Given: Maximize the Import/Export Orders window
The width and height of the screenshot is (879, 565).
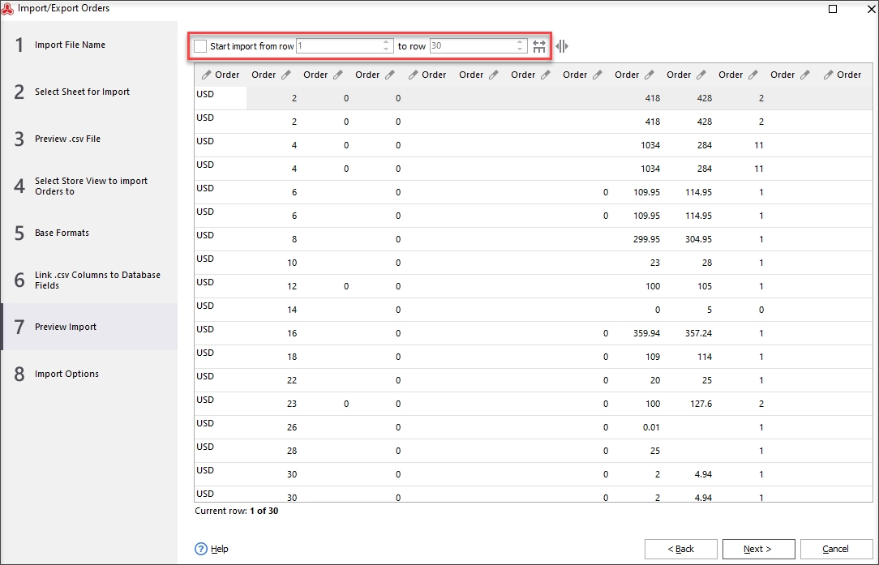Looking at the screenshot, I should coord(833,8).
